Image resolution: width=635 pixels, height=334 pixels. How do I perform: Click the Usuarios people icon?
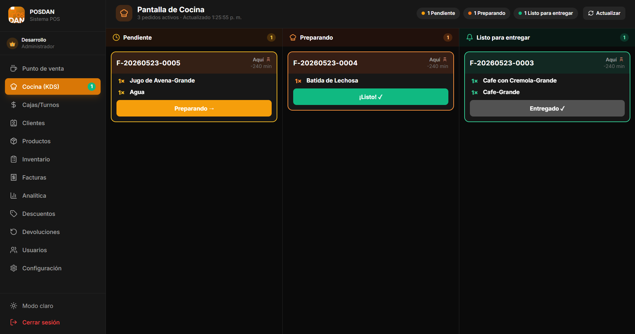(x=14, y=250)
